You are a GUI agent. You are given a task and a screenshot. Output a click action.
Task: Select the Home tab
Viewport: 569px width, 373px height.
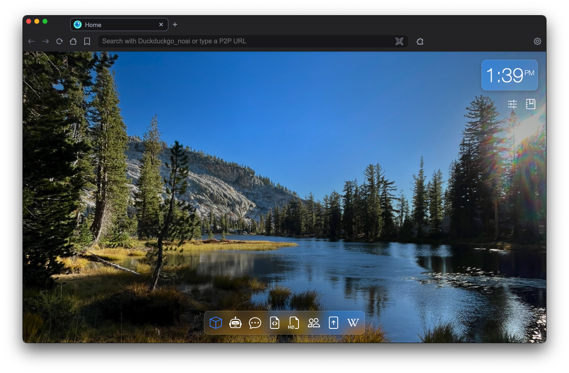[x=119, y=25]
